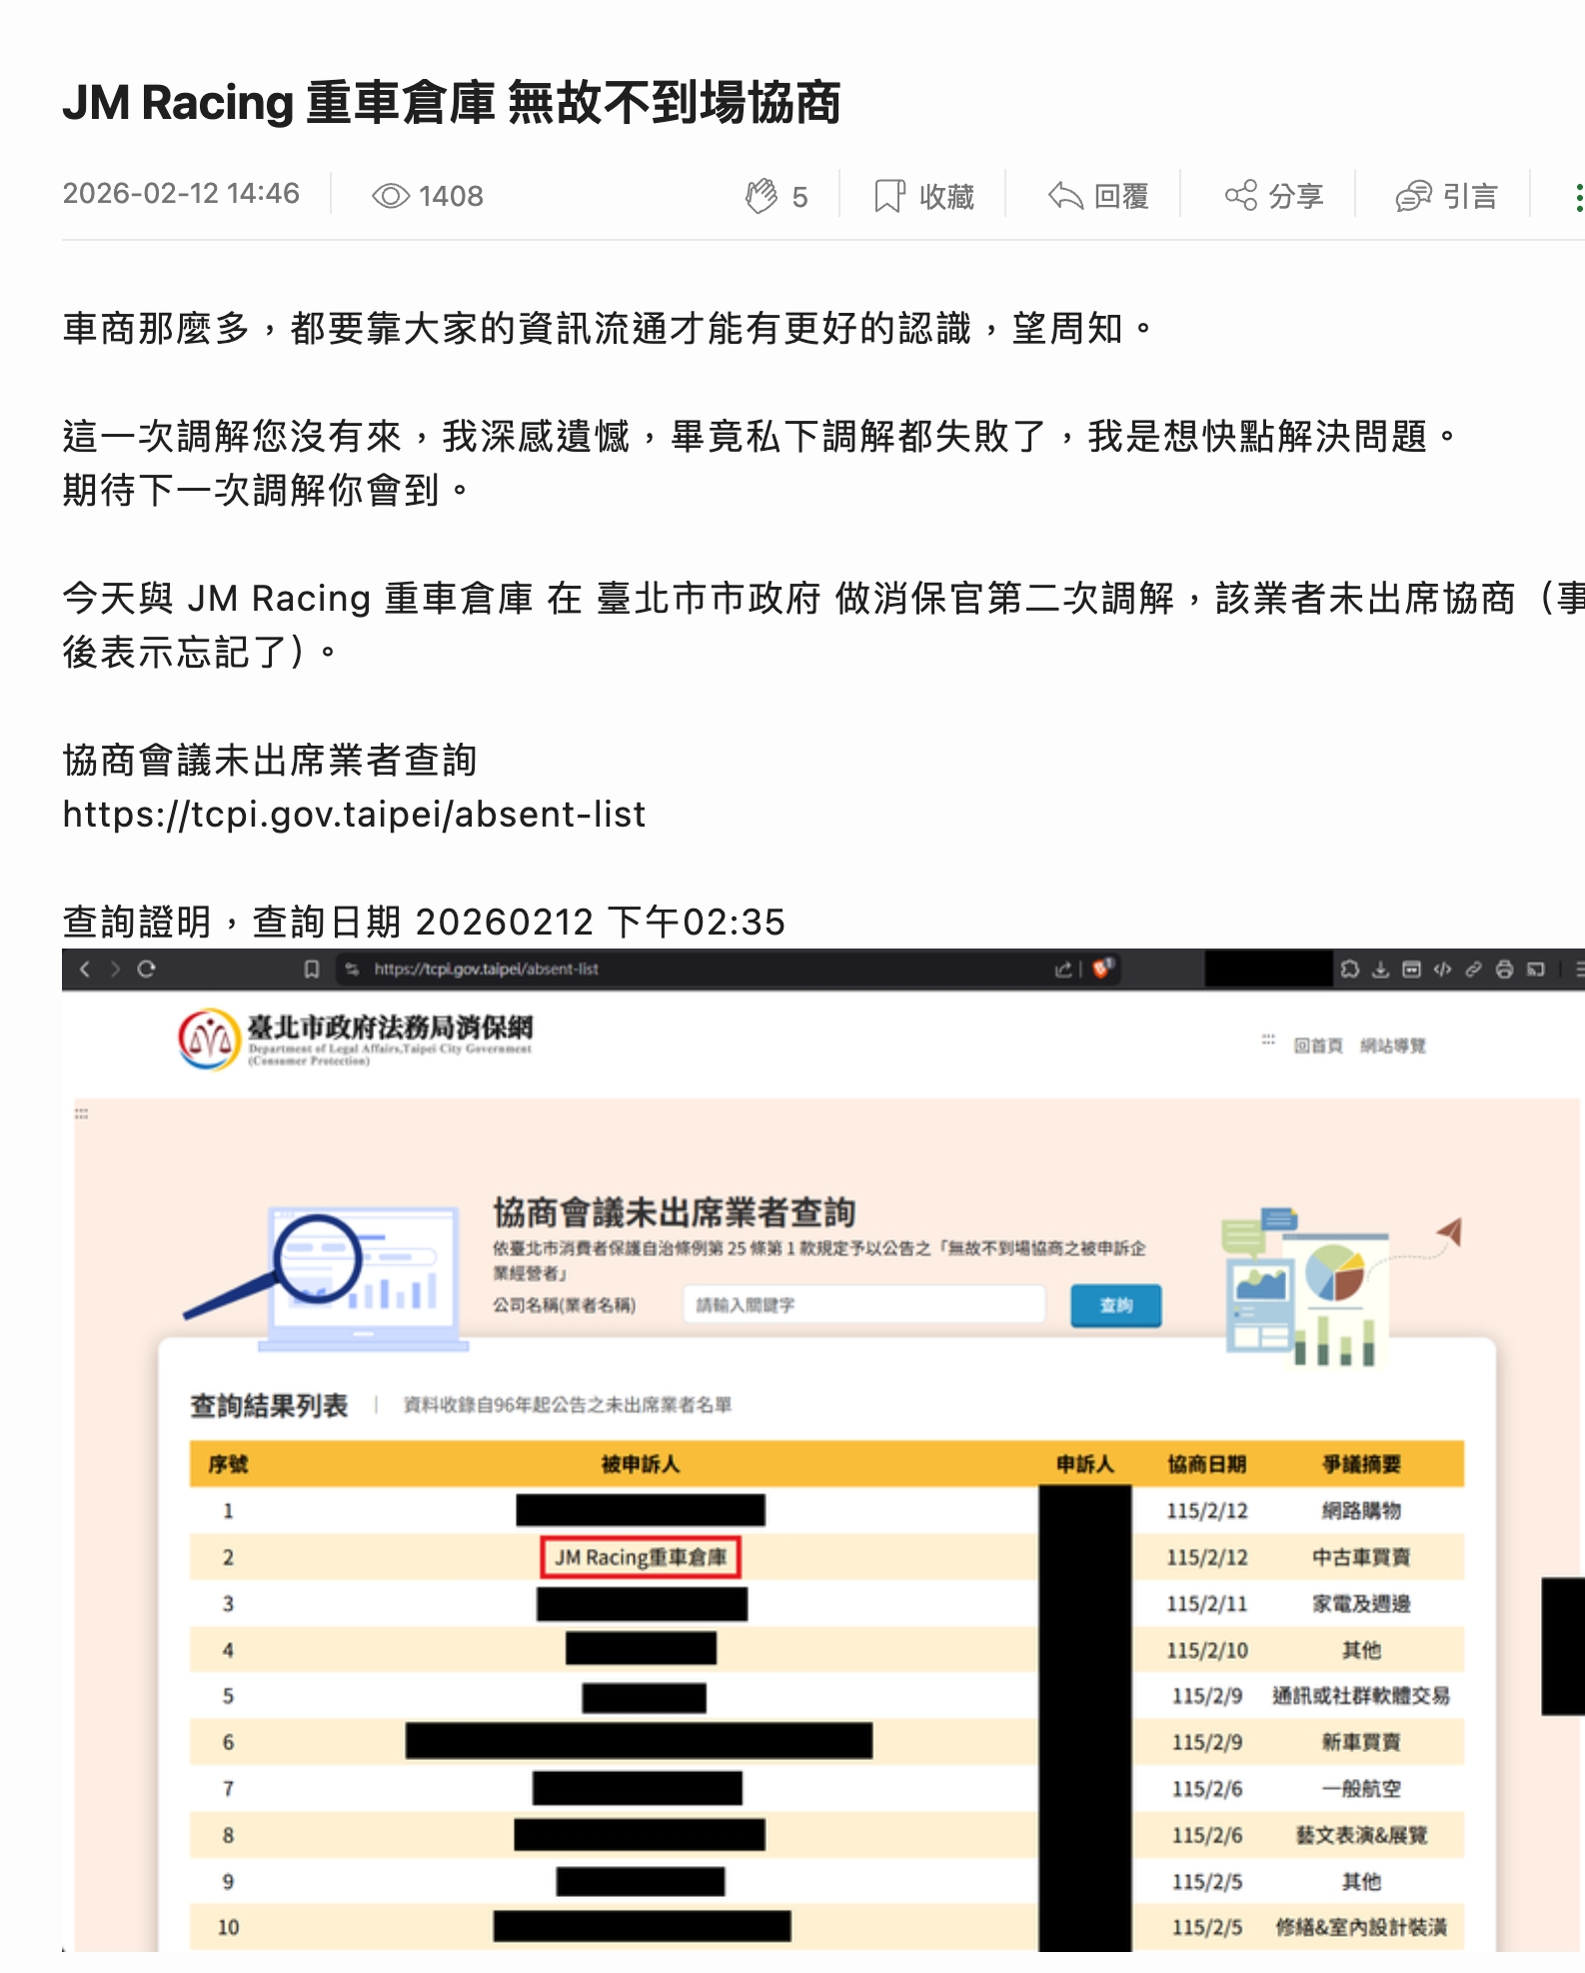Click the blue 查詢 search button
1585x1973 pixels.
[1115, 1305]
